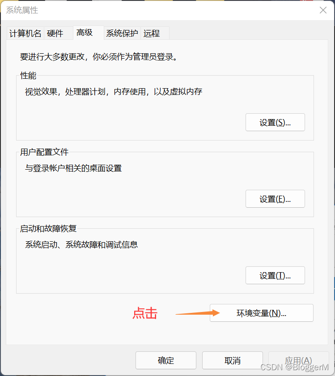This screenshot has height=376, width=335.
Task: Switch to the 计算机名 tab
Action: click(25, 33)
